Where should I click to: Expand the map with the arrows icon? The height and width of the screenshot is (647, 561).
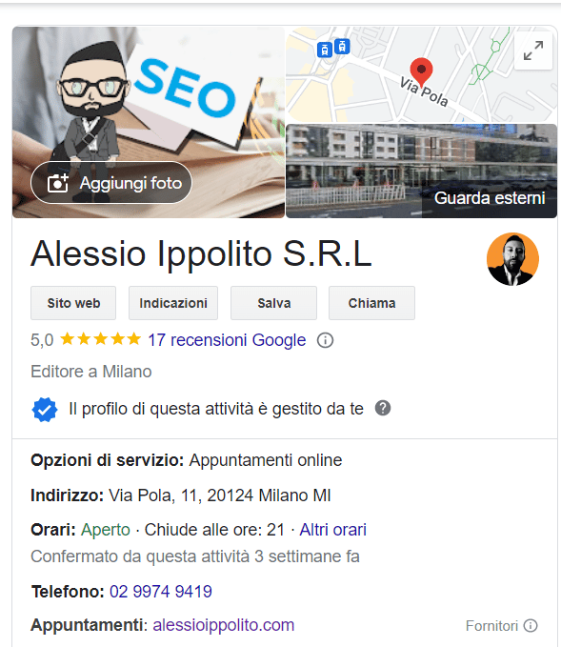(533, 51)
